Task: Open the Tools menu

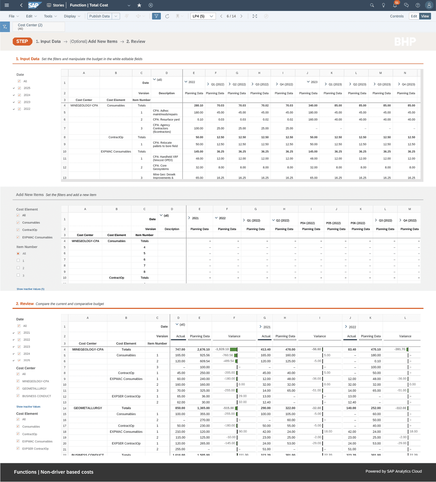Action: point(50,16)
